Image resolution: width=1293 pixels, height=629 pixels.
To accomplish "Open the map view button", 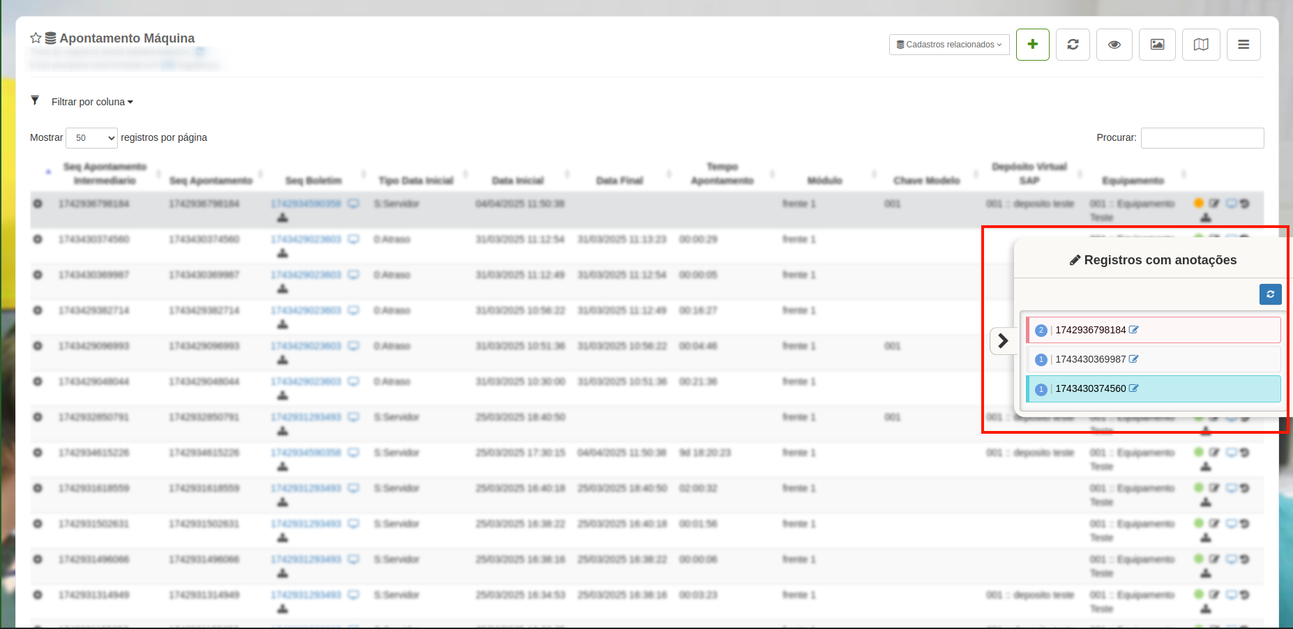I will click(x=1200, y=45).
